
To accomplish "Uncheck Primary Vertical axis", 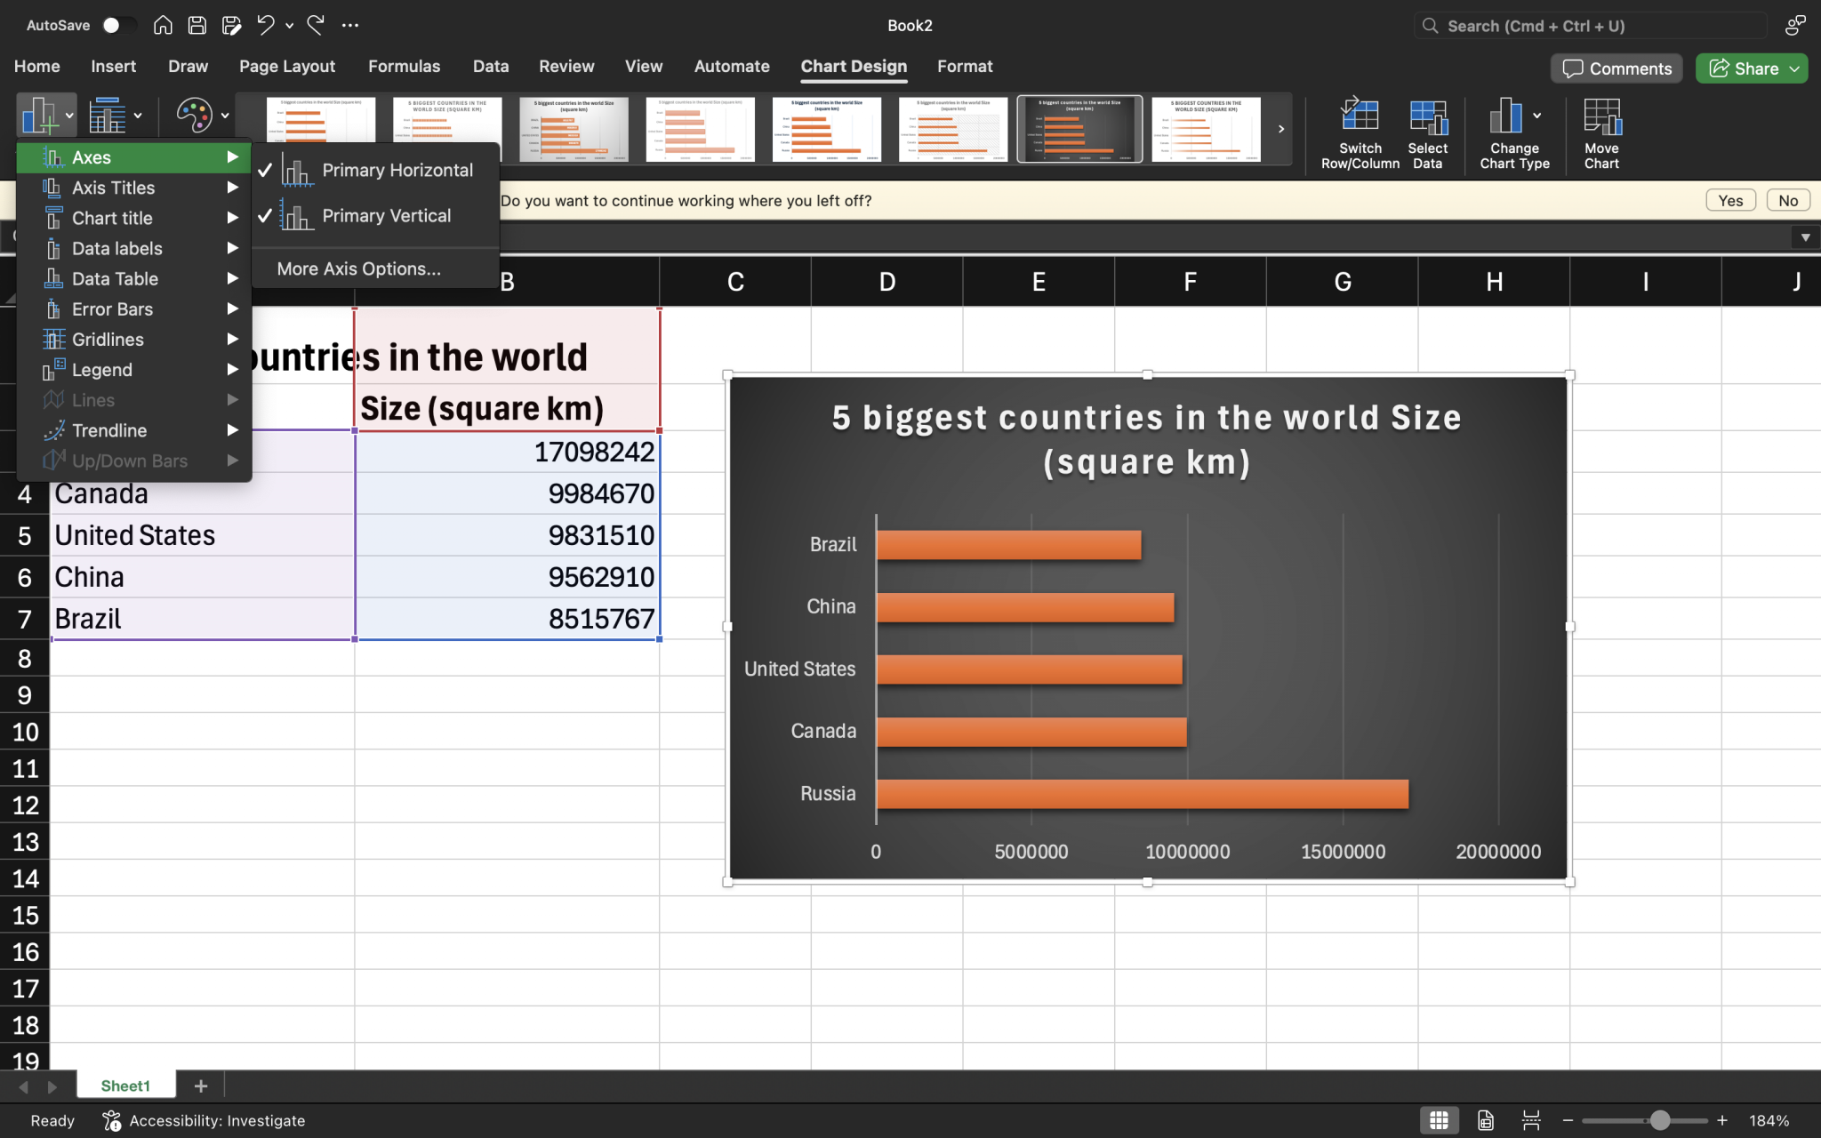I will [385, 215].
